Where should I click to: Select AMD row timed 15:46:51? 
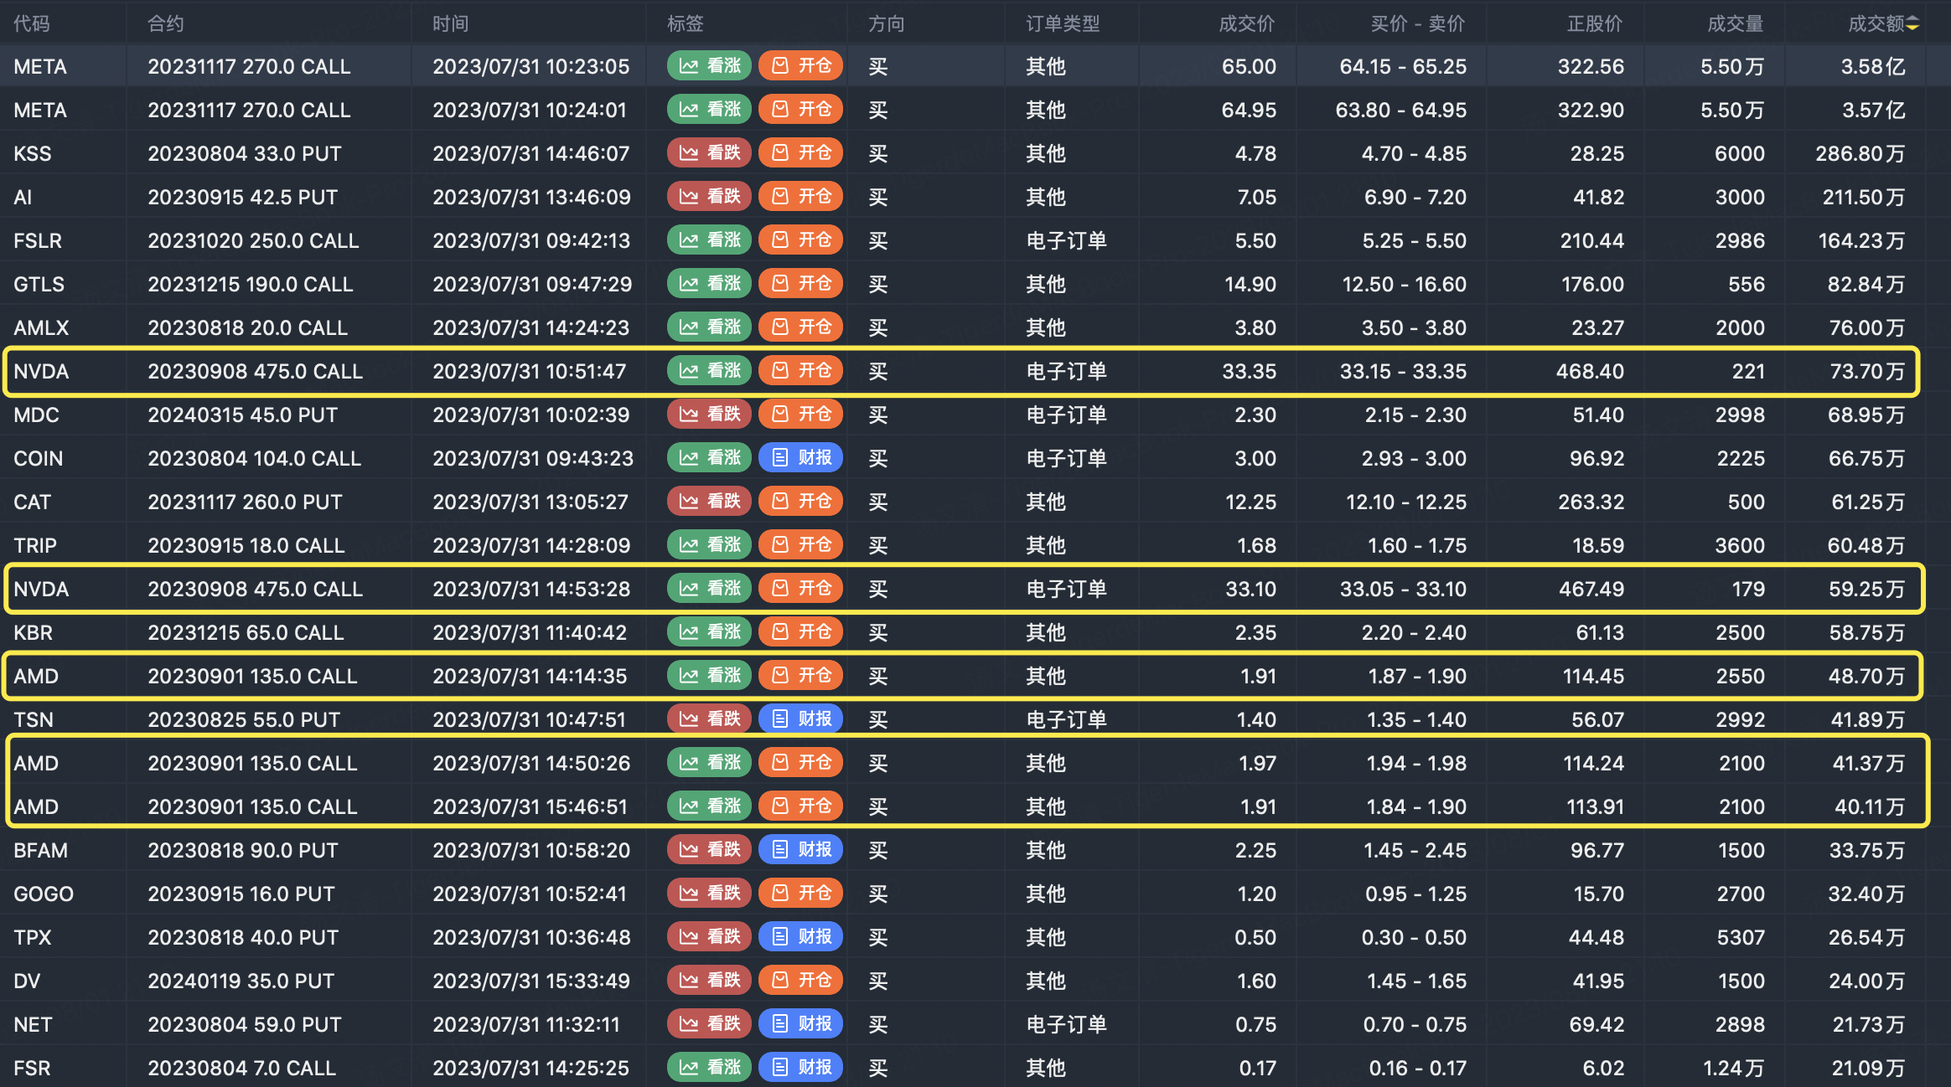(x=530, y=806)
